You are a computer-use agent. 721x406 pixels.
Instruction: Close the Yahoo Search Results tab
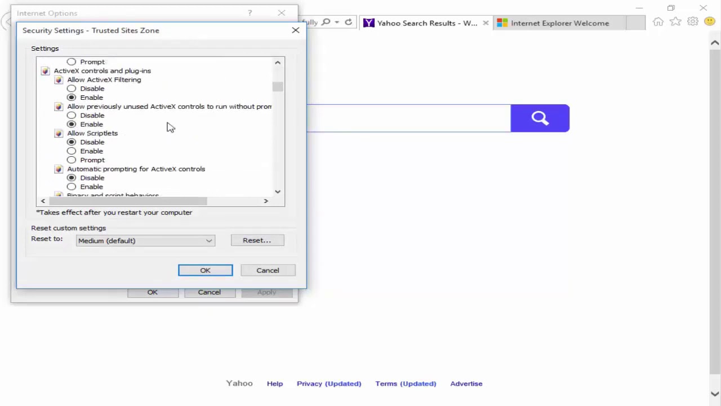(x=486, y=23)
